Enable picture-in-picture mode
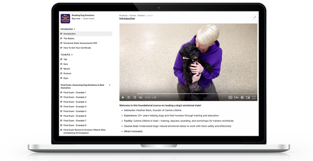The width and height of the screenshot is (313, 161). click(x=248, y=98)
